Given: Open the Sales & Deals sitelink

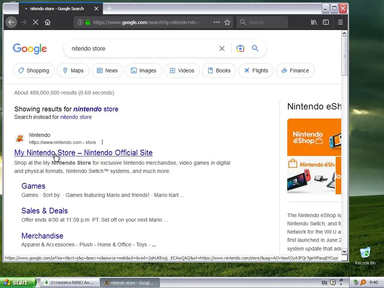Looking at the screenshot, I should tap(45, 211).
